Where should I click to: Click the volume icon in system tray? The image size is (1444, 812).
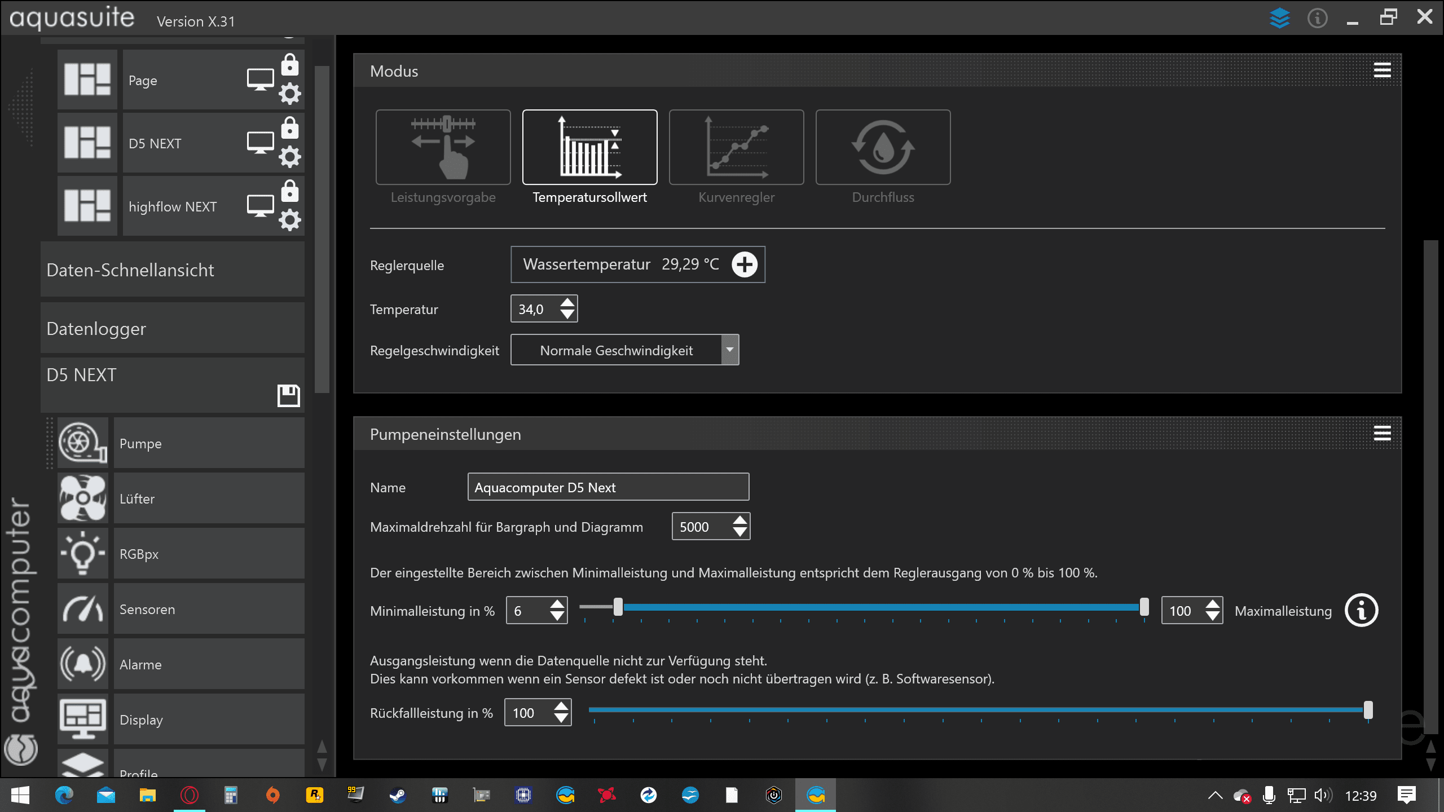(1323, 796)
